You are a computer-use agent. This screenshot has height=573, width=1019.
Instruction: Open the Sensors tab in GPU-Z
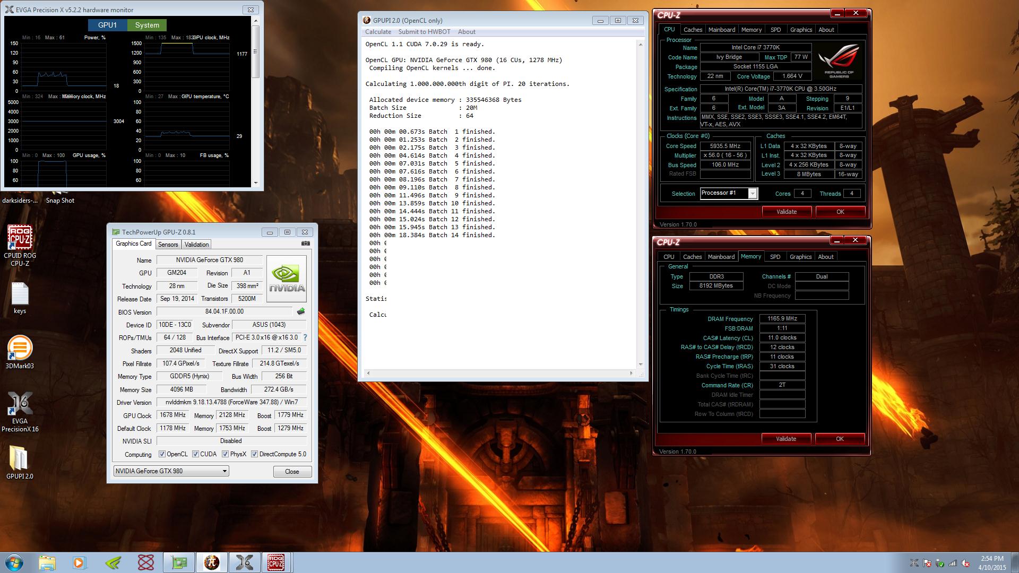coord(168,245)
